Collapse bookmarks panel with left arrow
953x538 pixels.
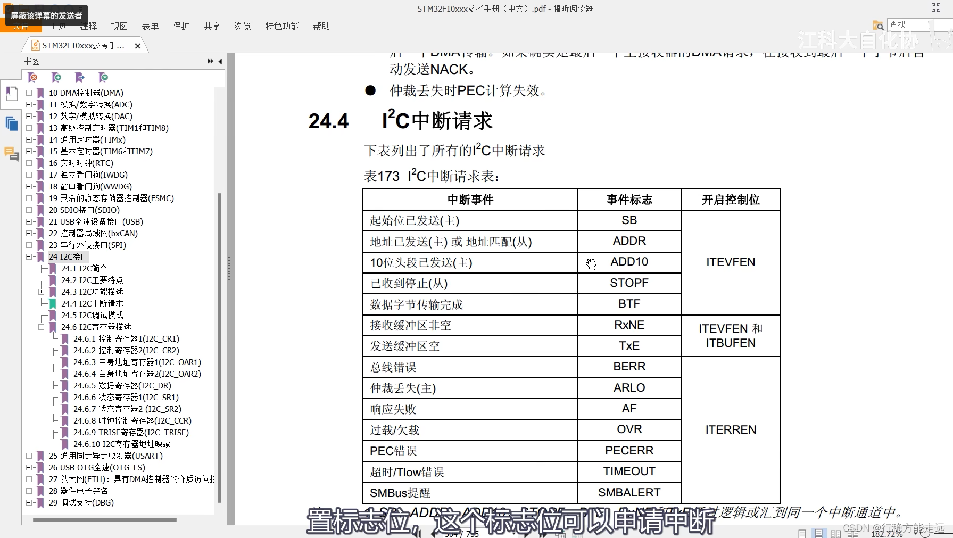pyautogui.click(x=220, y=61)
